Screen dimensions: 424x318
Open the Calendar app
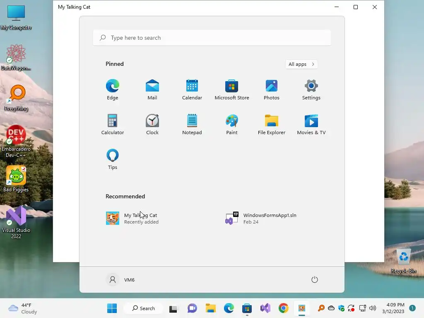(x=192, y=90)
